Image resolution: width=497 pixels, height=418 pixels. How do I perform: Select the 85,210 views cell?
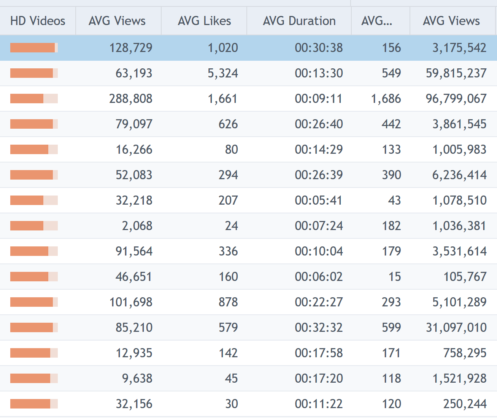(x=134, y=328)
